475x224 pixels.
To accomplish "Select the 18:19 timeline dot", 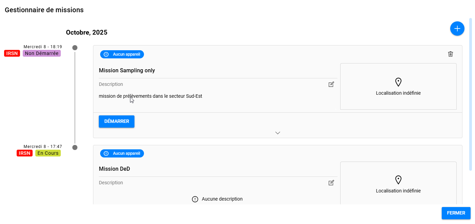I will point(75,48).
